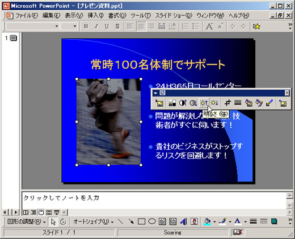Image resolution: width=295 pixels, height=239 pixels.
Task: Click the Font Color A swatch
Action: point(238,221)
